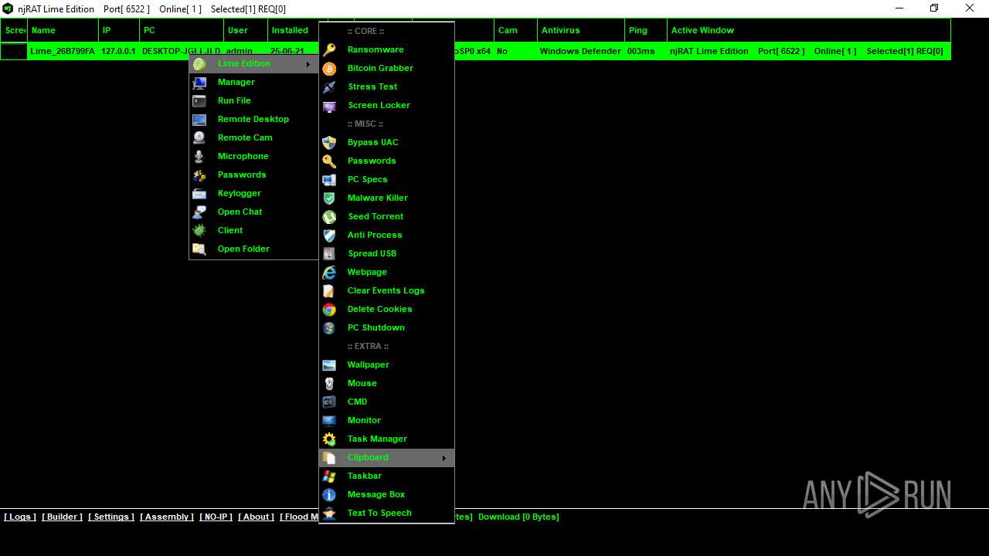The height and width of the screenshot is (556, 989).
Task: Click the Keylogger keyboard icon
Action: [199, 193]
